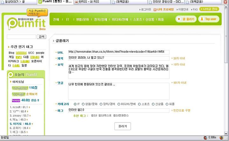This screenshot has width=229, height=141.
Task: Click in the sidebar search field
Action: [x=21, y=37]
